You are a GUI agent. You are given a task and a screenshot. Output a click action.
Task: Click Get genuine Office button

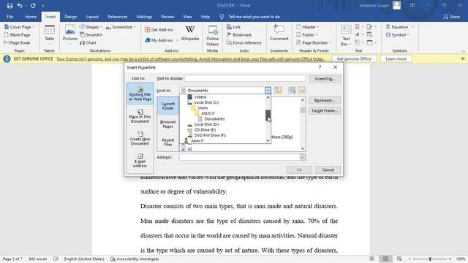[354, 58]
